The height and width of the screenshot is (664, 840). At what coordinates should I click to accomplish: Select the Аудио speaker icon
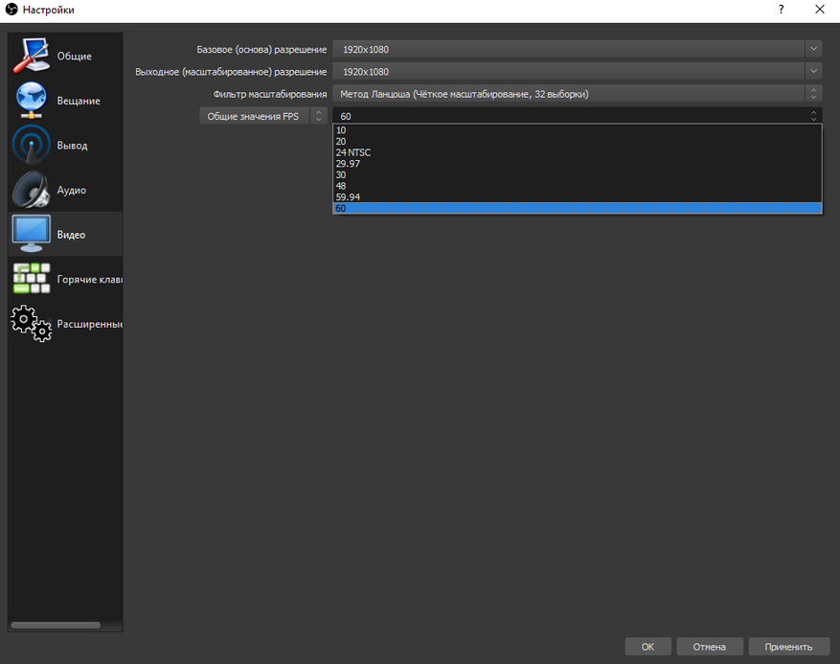(x=32, y=190)
